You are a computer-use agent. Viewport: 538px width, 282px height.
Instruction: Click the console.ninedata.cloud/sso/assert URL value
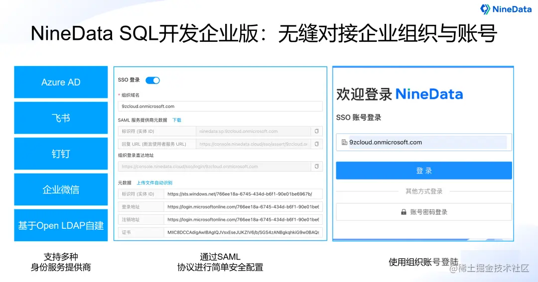(253, 144)
